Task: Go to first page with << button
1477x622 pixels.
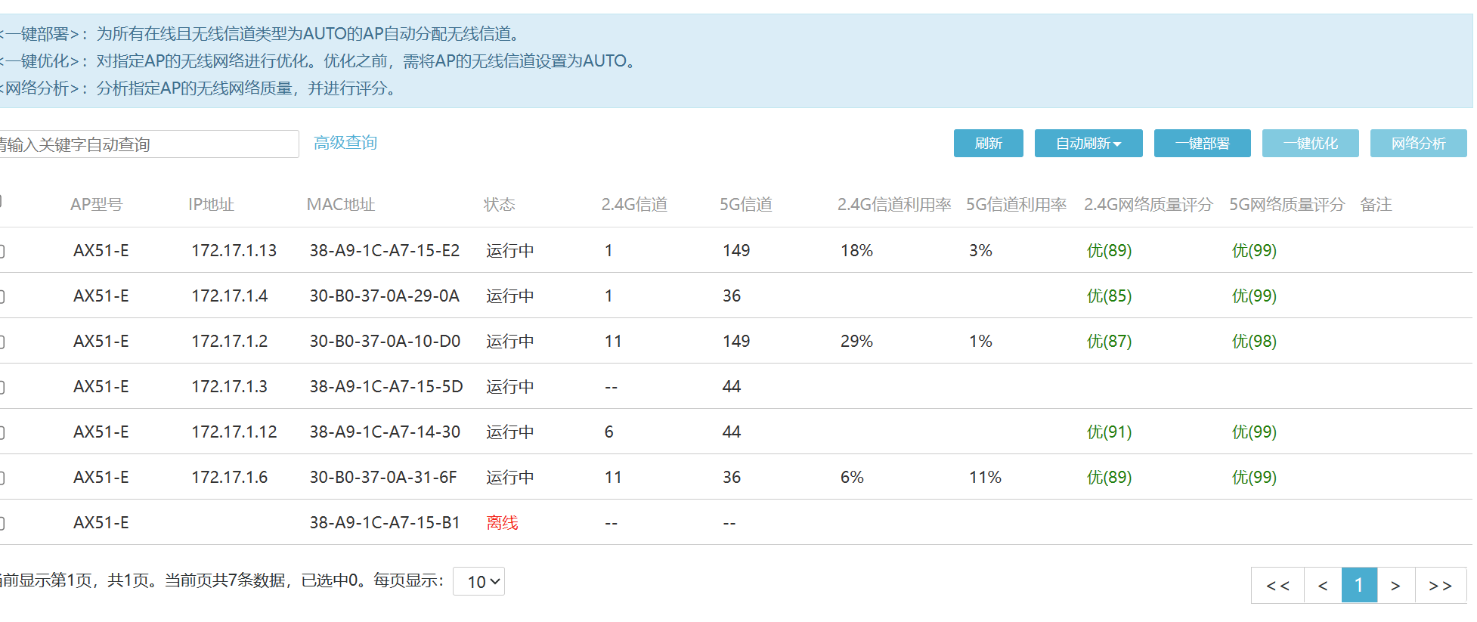Action: click(1277, 586)
